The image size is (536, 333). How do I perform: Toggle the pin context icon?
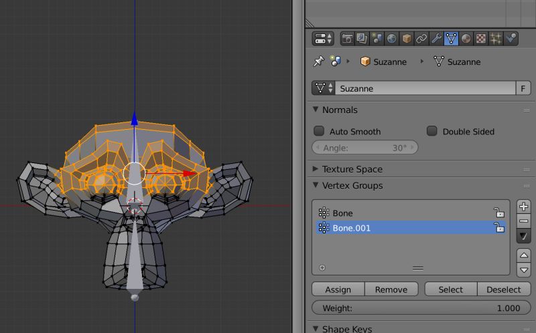(x=319, y=62)
